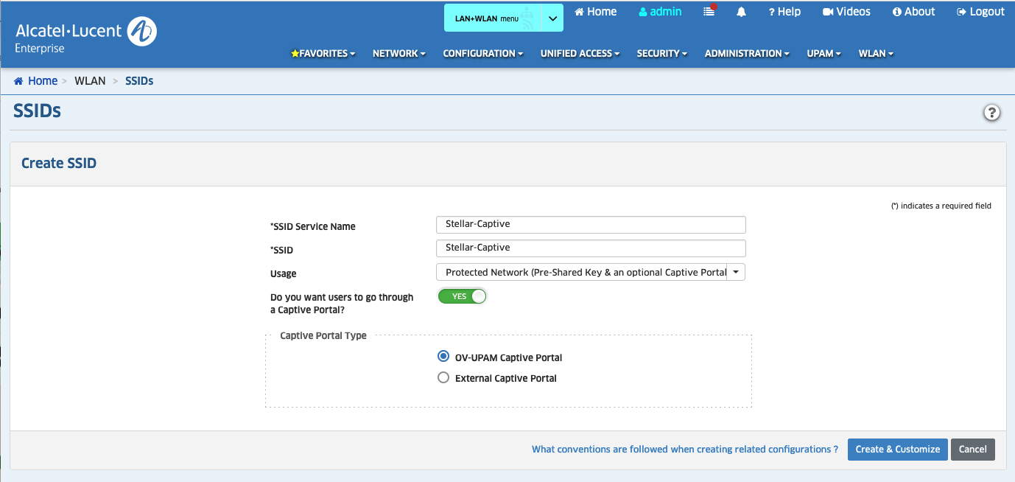Viewport: 1015px width, 482px height.
Task: Open the task list icon with red badge
Action: (x=709, y=12)
